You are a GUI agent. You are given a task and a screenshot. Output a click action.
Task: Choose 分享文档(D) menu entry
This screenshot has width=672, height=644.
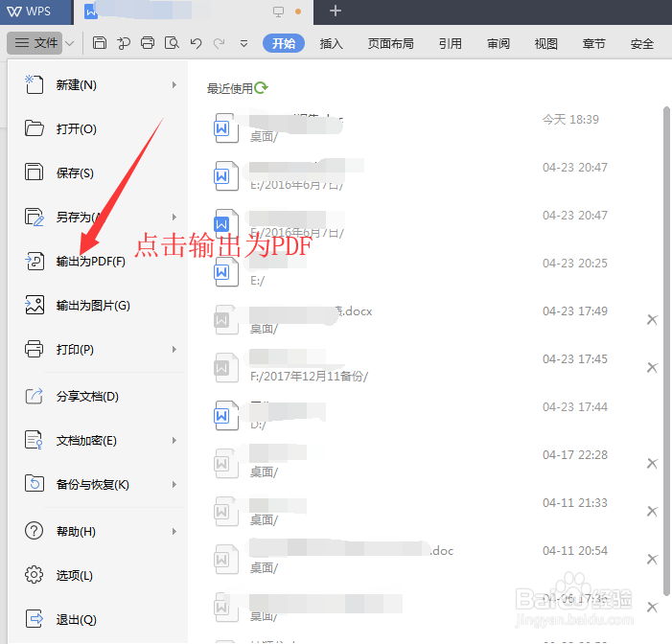coord(98,396)
